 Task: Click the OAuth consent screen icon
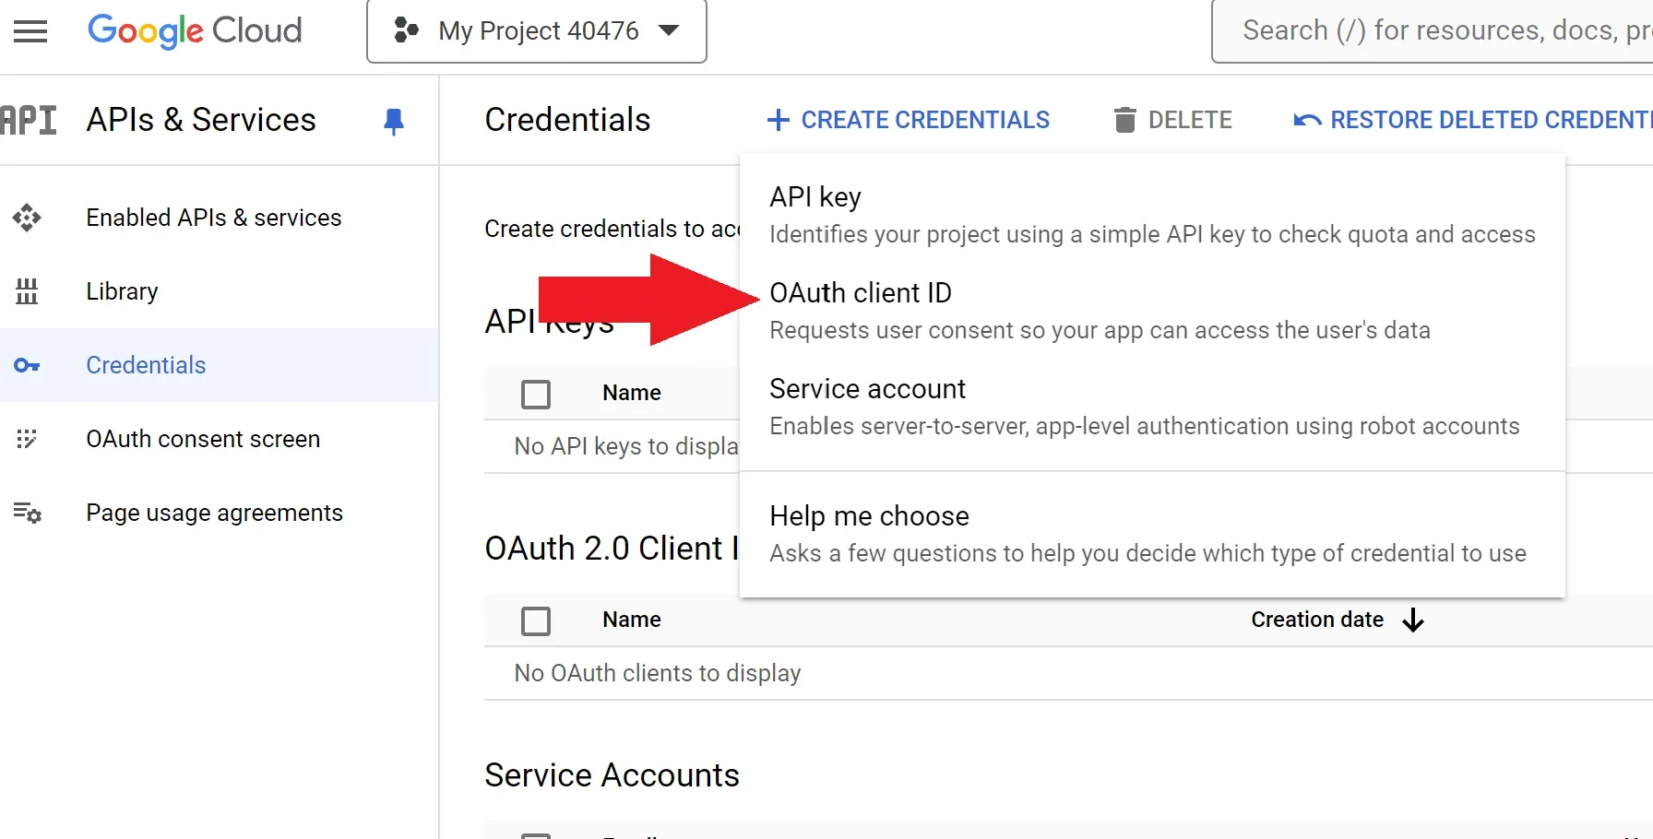[x=27, y=439]
